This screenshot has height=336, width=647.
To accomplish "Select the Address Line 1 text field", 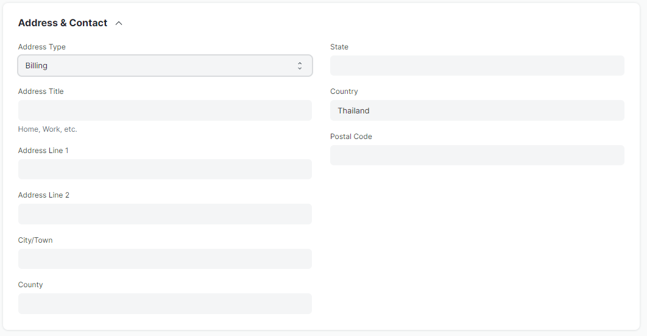I will (165, 170).
